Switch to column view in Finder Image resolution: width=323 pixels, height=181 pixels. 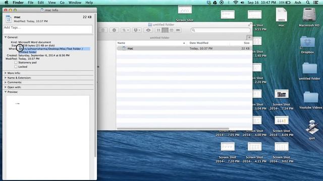click(x=172, y=30)
